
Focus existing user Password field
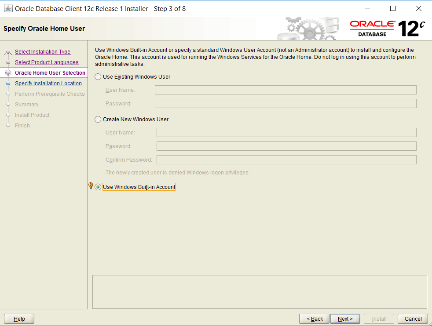286,104
